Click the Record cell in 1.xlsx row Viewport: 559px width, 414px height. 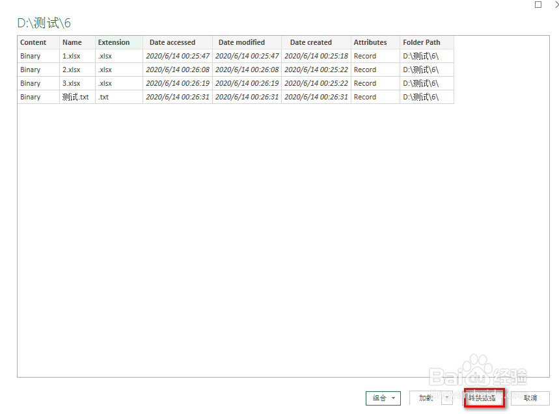(x=375, y=57)
